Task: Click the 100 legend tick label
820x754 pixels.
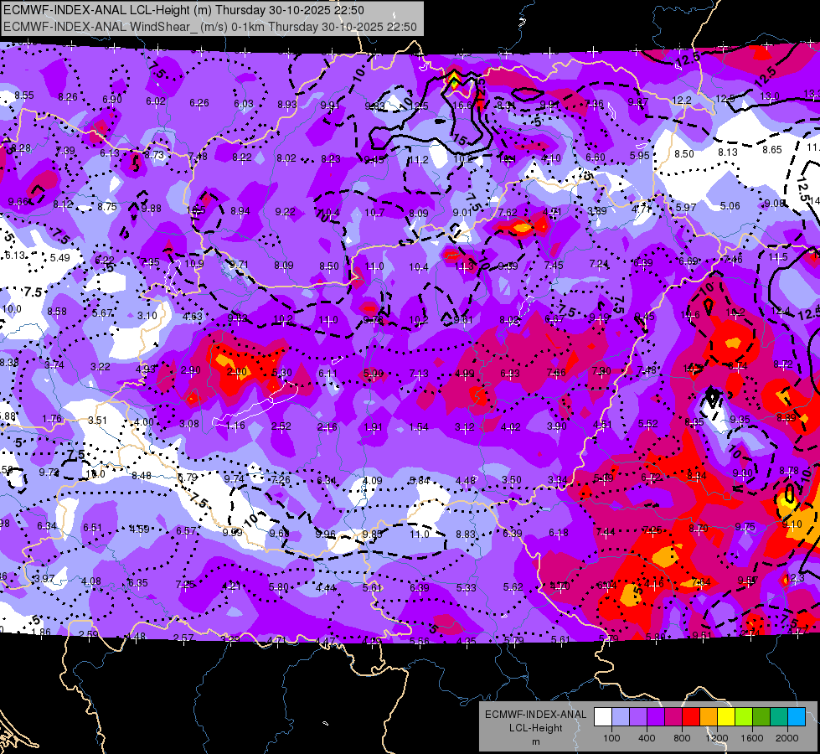Action: point(611,738)
